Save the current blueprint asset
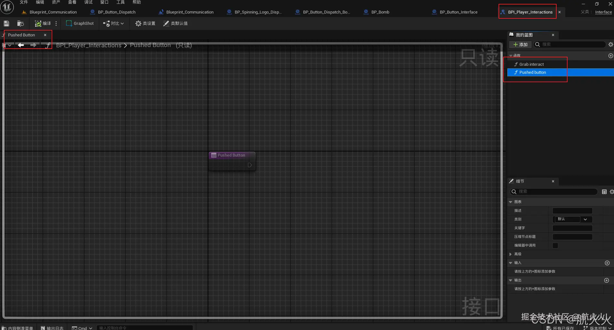614x330 pixels. (6, 24)
